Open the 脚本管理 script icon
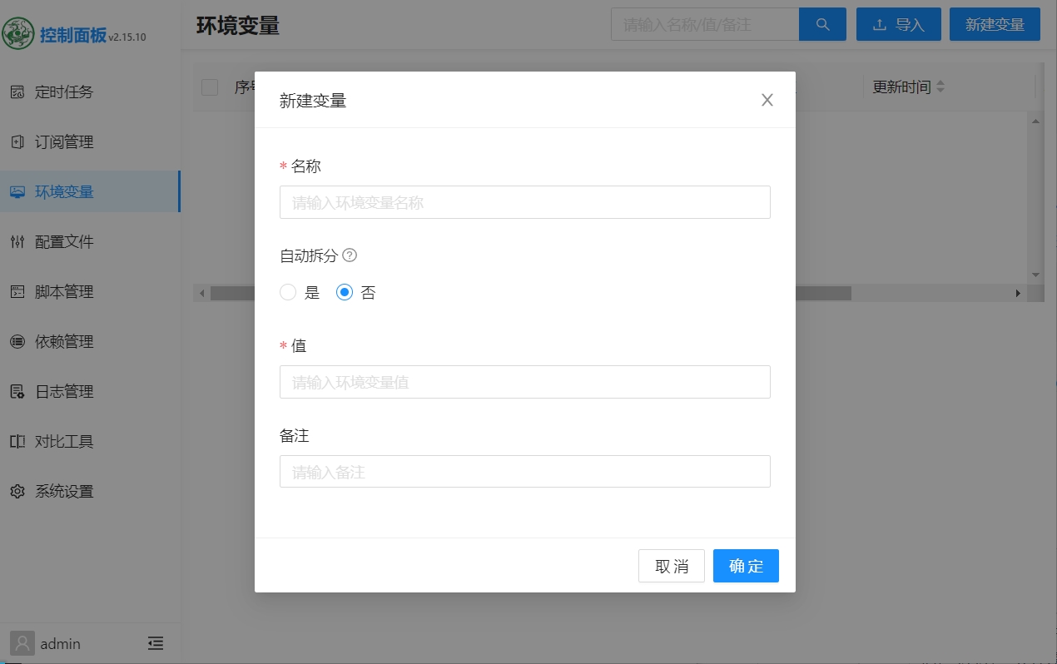The width and height of the screenshot is (1057, 664). click(17, 291)
